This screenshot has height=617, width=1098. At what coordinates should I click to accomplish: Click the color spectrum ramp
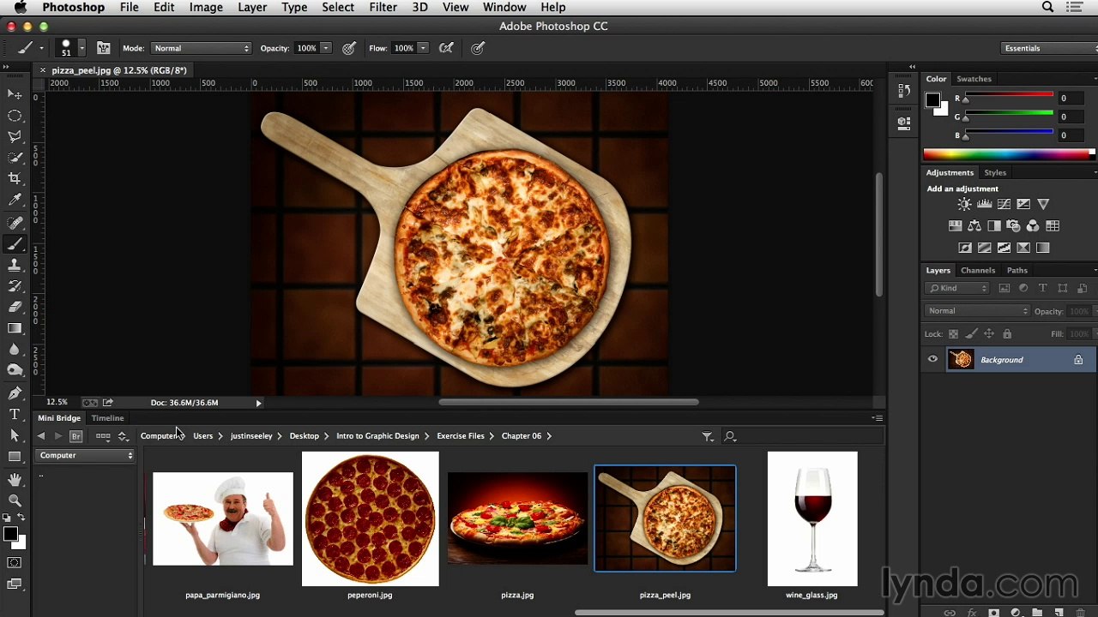[x=1009, y=154]
